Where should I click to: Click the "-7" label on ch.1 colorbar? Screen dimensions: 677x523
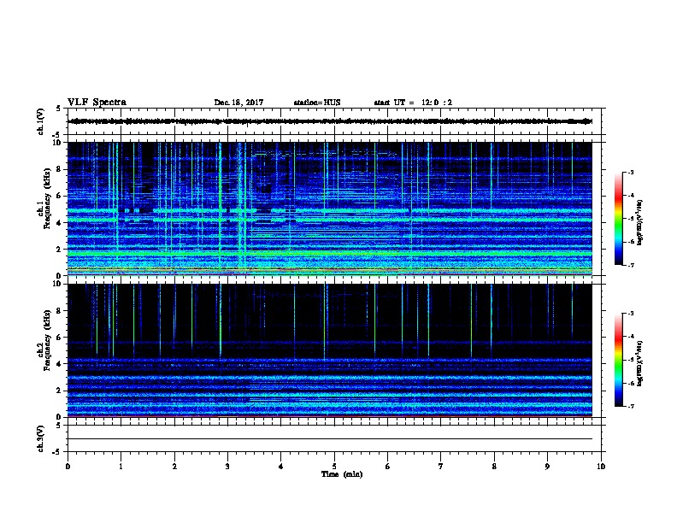[x=630, y=265]
